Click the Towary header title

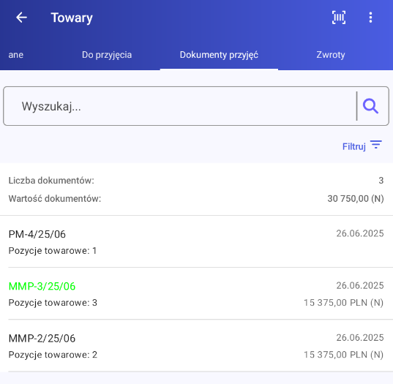[x=72, y=18]
